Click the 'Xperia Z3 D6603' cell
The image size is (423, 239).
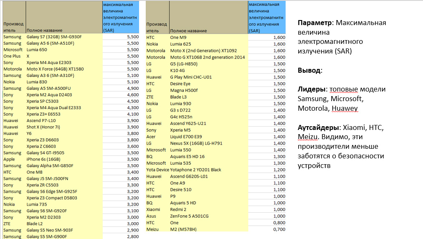(x=64, y=140)
